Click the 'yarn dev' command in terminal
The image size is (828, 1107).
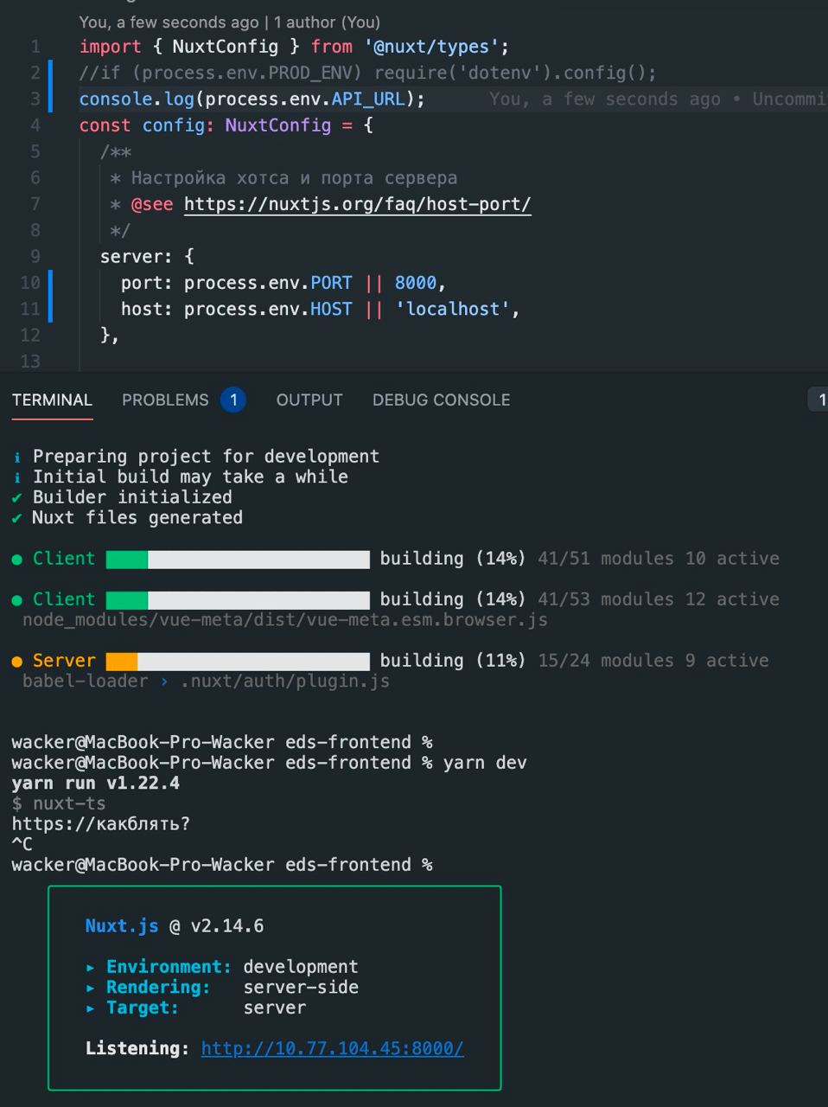tap(485, 763)
